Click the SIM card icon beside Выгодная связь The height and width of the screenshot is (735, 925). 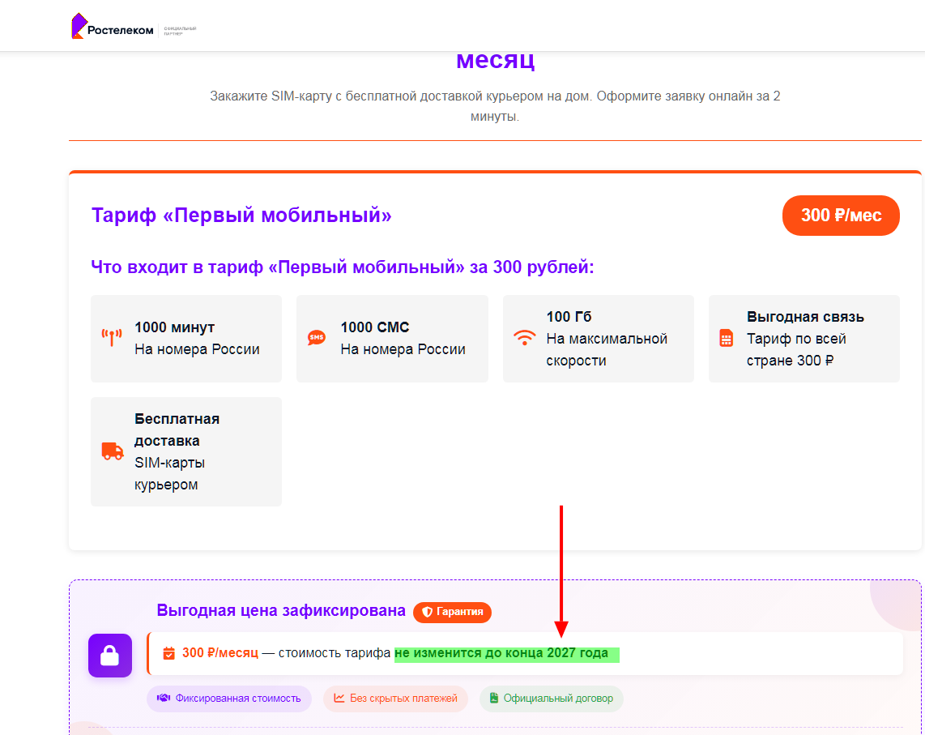tap(726, 339)
